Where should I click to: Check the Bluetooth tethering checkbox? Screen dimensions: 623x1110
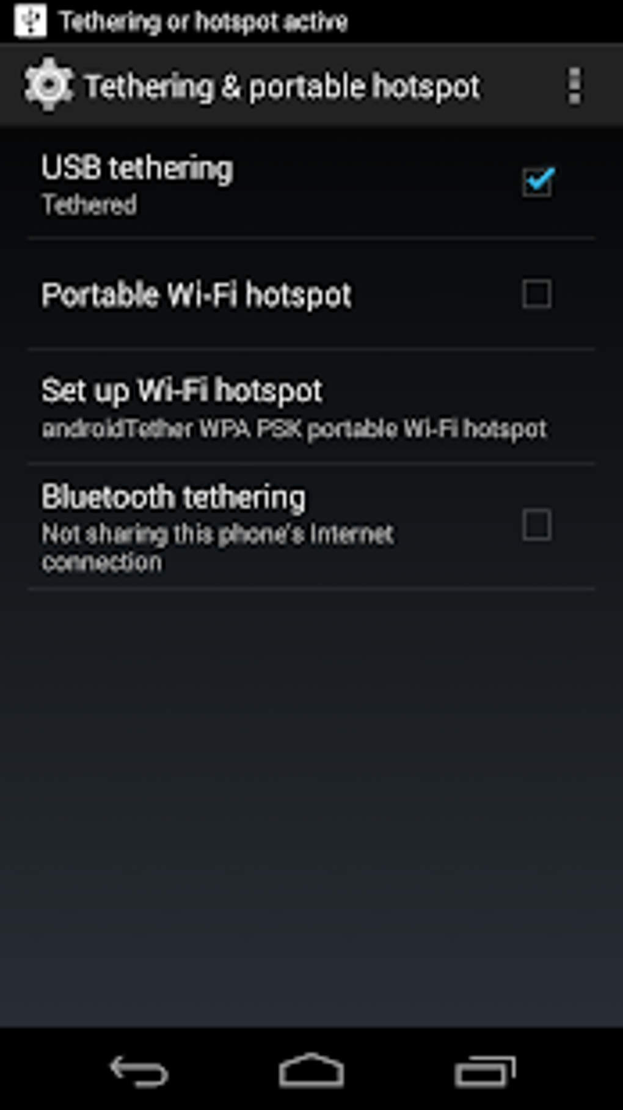click(537, 525)
